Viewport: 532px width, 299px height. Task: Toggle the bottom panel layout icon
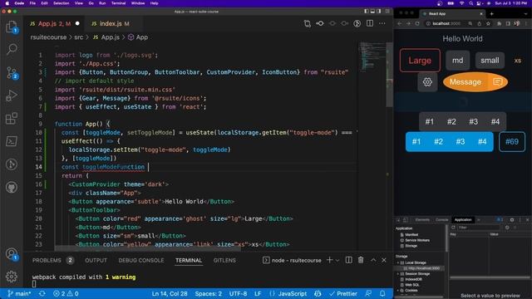372,11
